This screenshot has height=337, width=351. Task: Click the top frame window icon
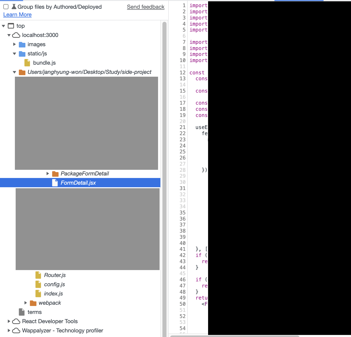pos(11,26)
